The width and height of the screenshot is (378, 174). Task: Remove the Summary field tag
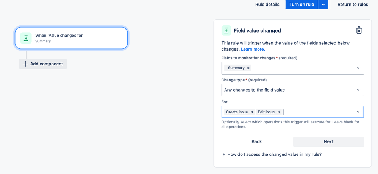(x=248, y=68)
